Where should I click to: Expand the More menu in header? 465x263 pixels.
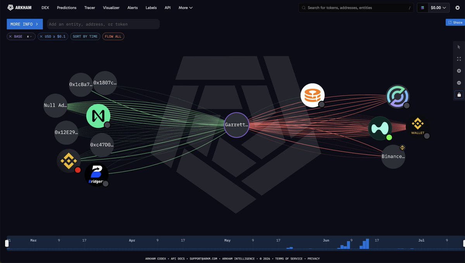click(186, 8)
